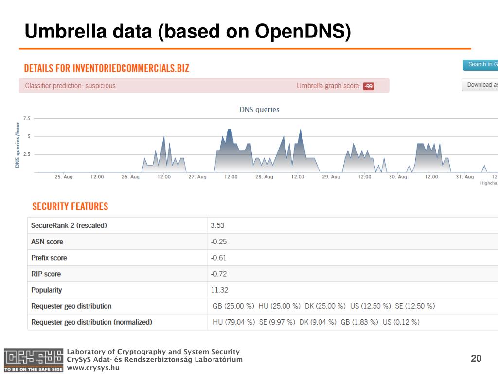This screenshot has width=498, height=374.
Task: Click the '26. Aug' axis label
Action: 130,177
